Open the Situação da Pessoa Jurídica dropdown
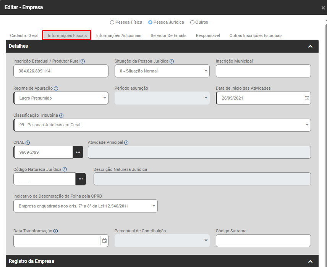The width and height of the screenshot is (327, 267). (x=162, y=71)
